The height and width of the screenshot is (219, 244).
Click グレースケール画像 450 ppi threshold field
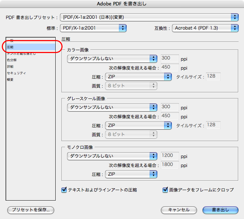[x=170, y=116]
